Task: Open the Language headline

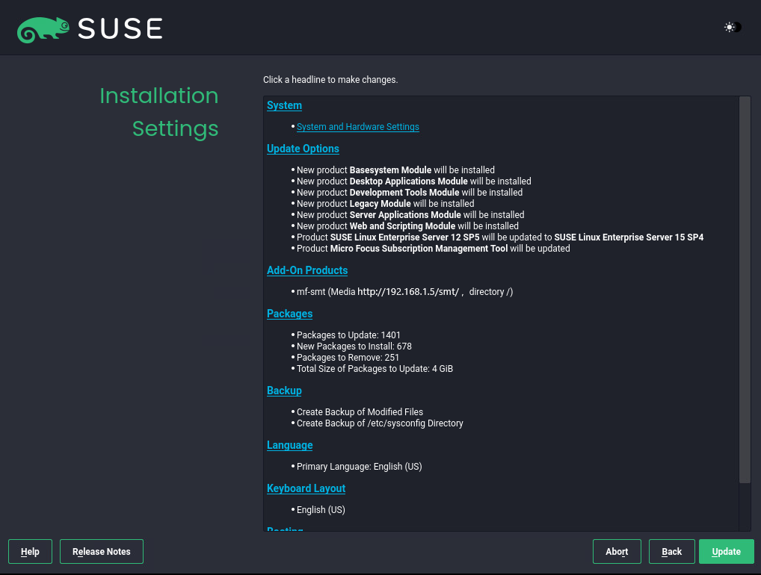Action: point(290,445)
